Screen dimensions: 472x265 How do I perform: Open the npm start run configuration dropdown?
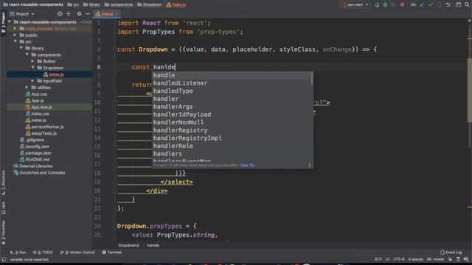pos(355,5)
